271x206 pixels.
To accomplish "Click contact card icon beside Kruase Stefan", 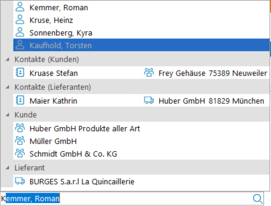I will (x=20, y=73).
